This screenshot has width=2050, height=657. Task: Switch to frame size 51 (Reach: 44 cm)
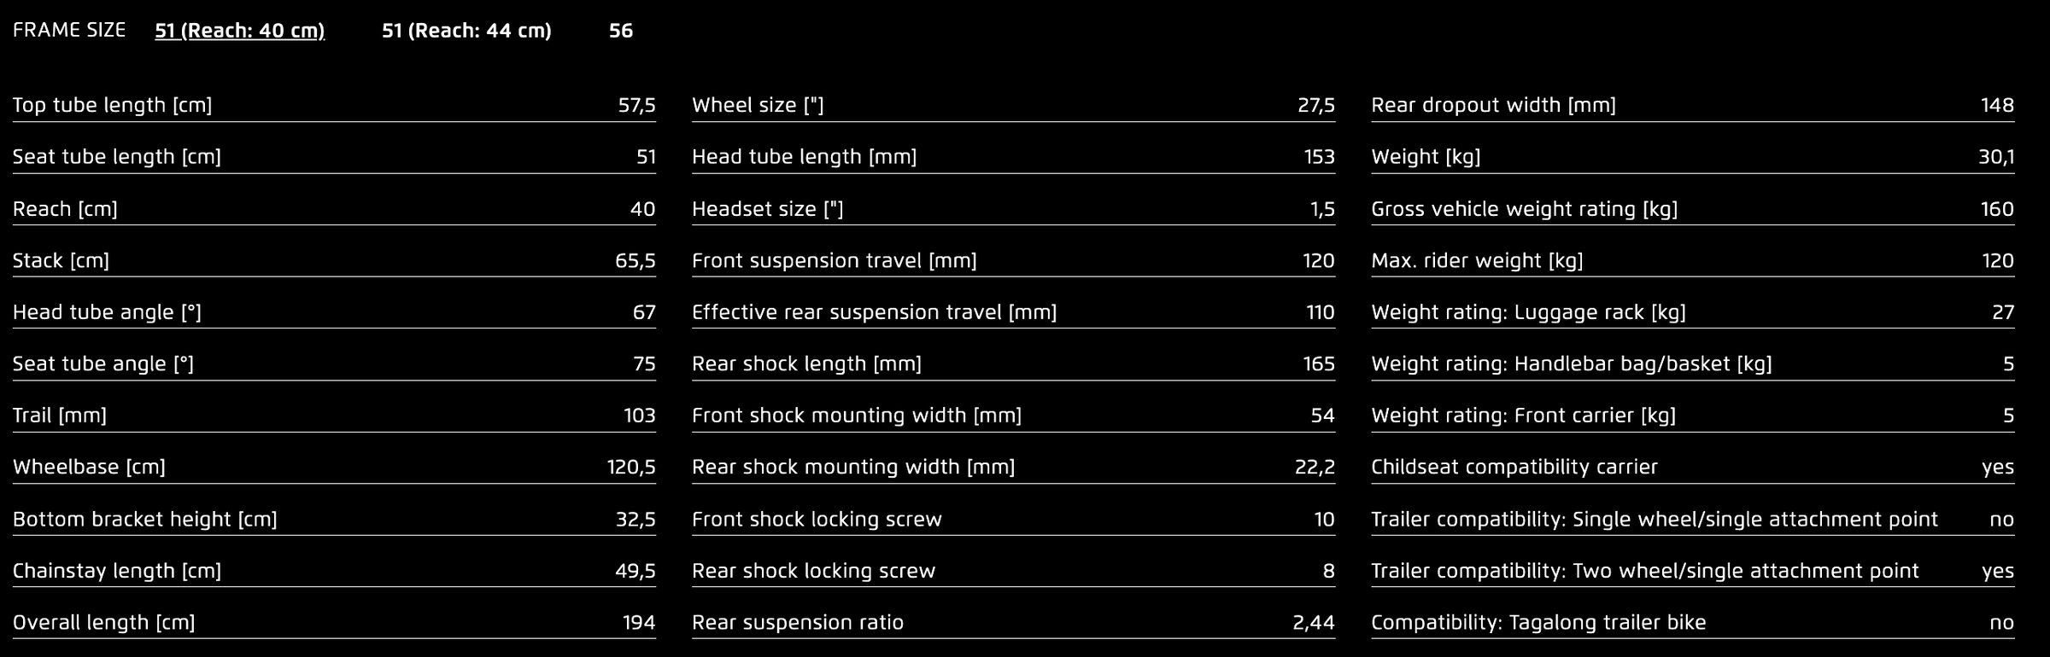pos(466,31)
